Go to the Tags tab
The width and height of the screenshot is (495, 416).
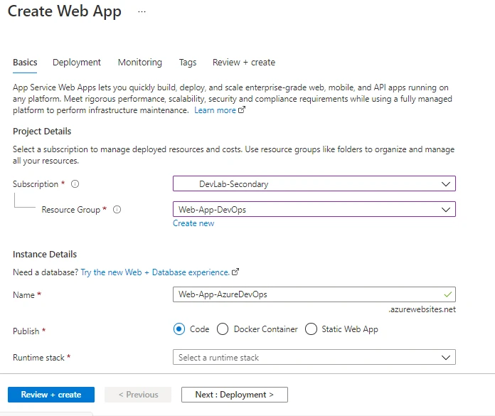(x=188, y=63)
